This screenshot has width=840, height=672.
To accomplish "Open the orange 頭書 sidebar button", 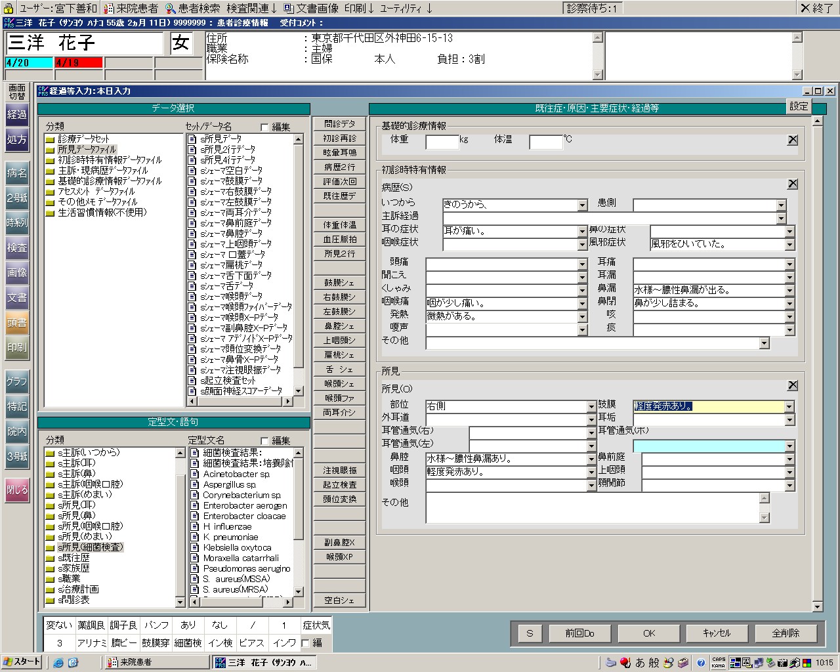I will [17, 323].
